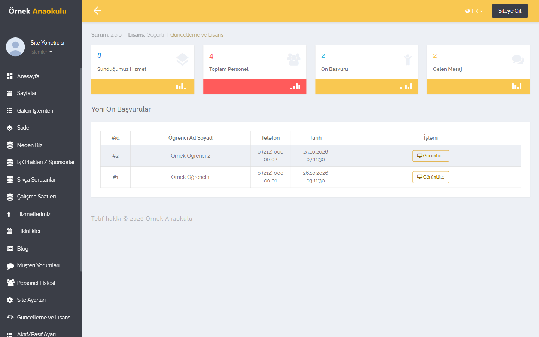Click Görüntüle for Örnek Öğrenci 1
Viewport: 539px width, 337px height.
coord(430,177)
